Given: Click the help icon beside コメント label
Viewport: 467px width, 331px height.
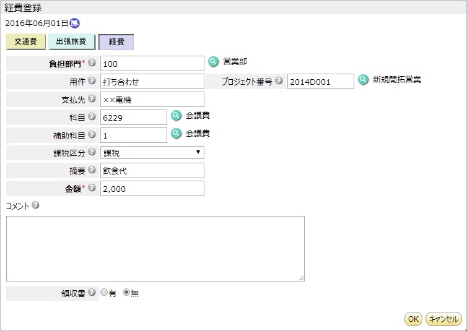Looking at the screenshot, I should [x=35, y=205].
